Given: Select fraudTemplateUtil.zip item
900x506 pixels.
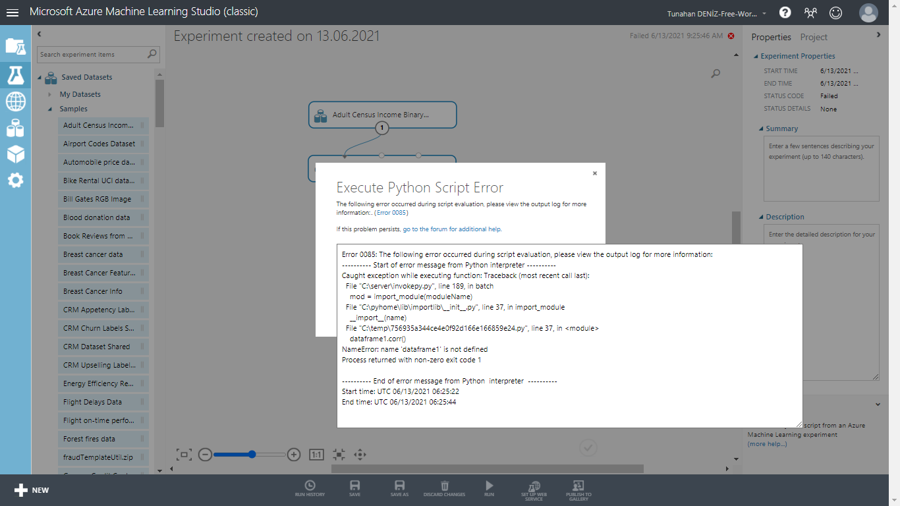Looking at the screenshot, I should 103,457.
